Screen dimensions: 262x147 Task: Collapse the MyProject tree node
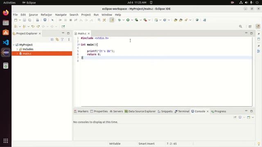click(14, 45)
